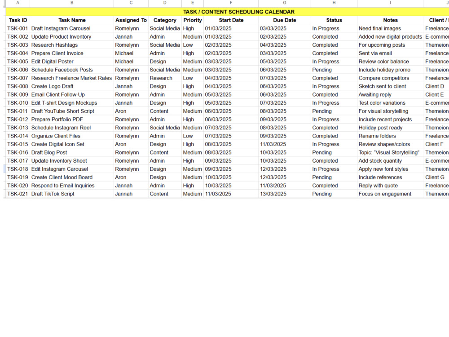Select Draft TikTok Script cell
Screen dimensions: 449x337
coord(71,194)
